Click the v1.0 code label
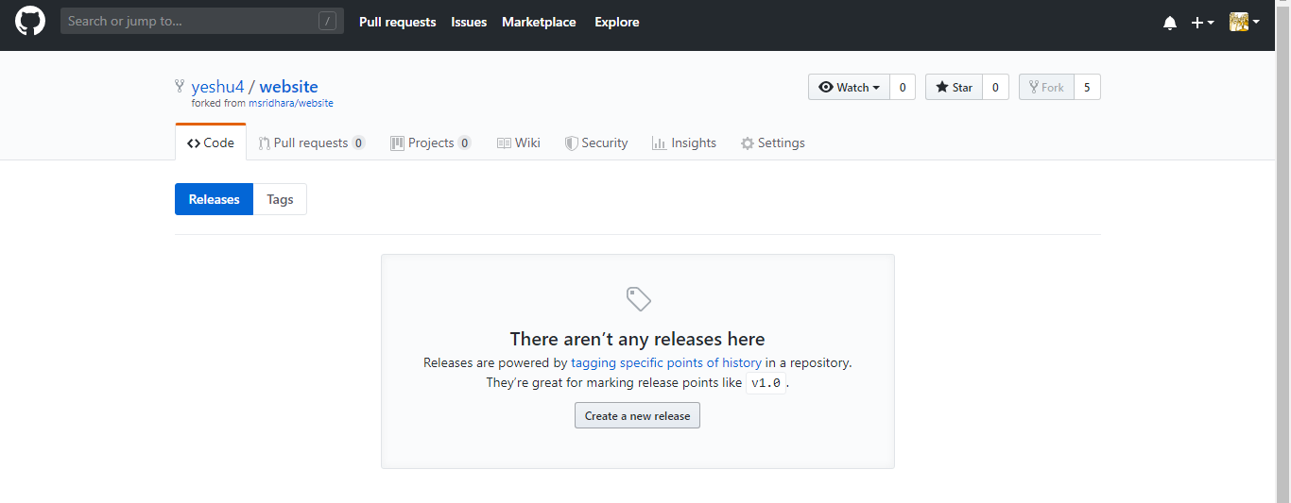 (x=766, y=383)
